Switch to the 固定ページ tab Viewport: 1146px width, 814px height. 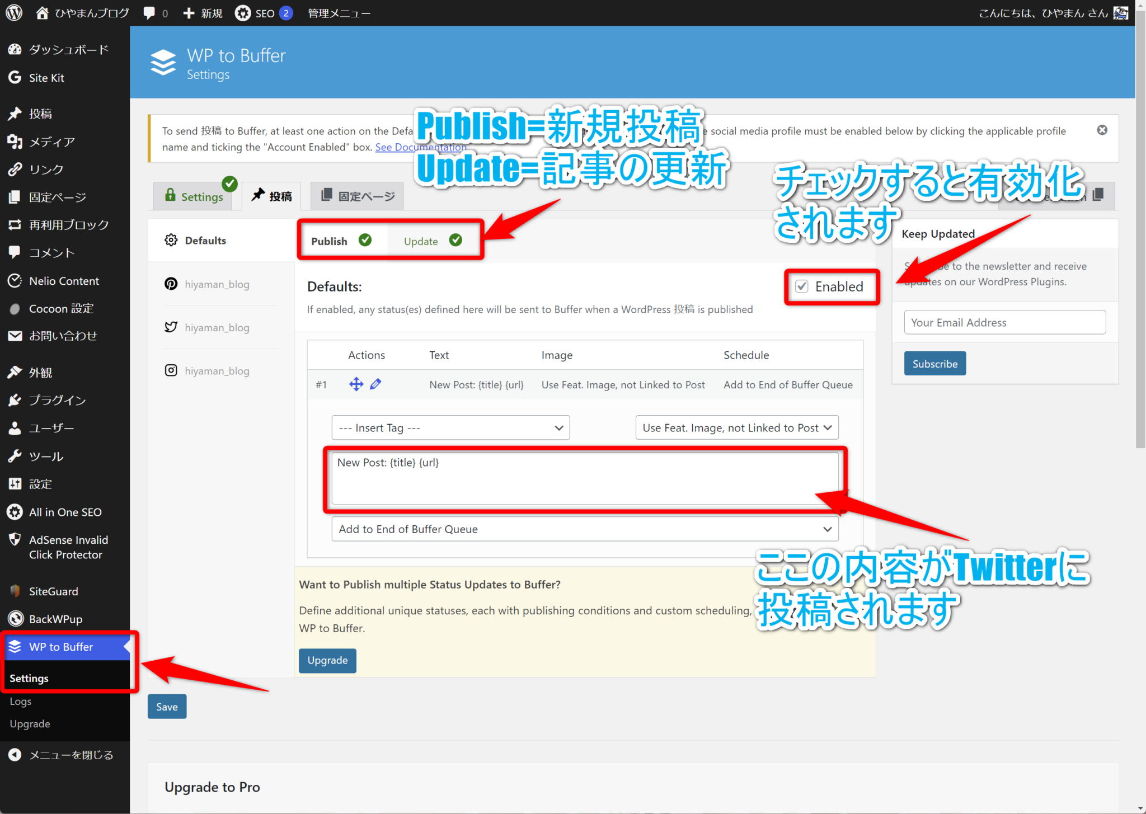pos(356,196)
